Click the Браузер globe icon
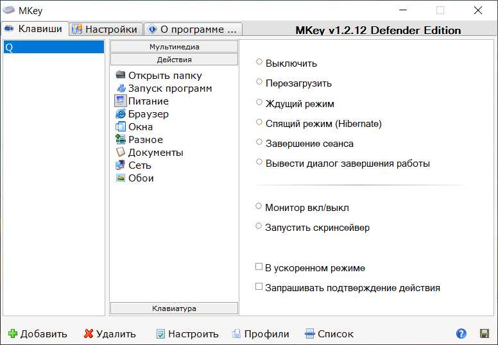 coord(121,114)
